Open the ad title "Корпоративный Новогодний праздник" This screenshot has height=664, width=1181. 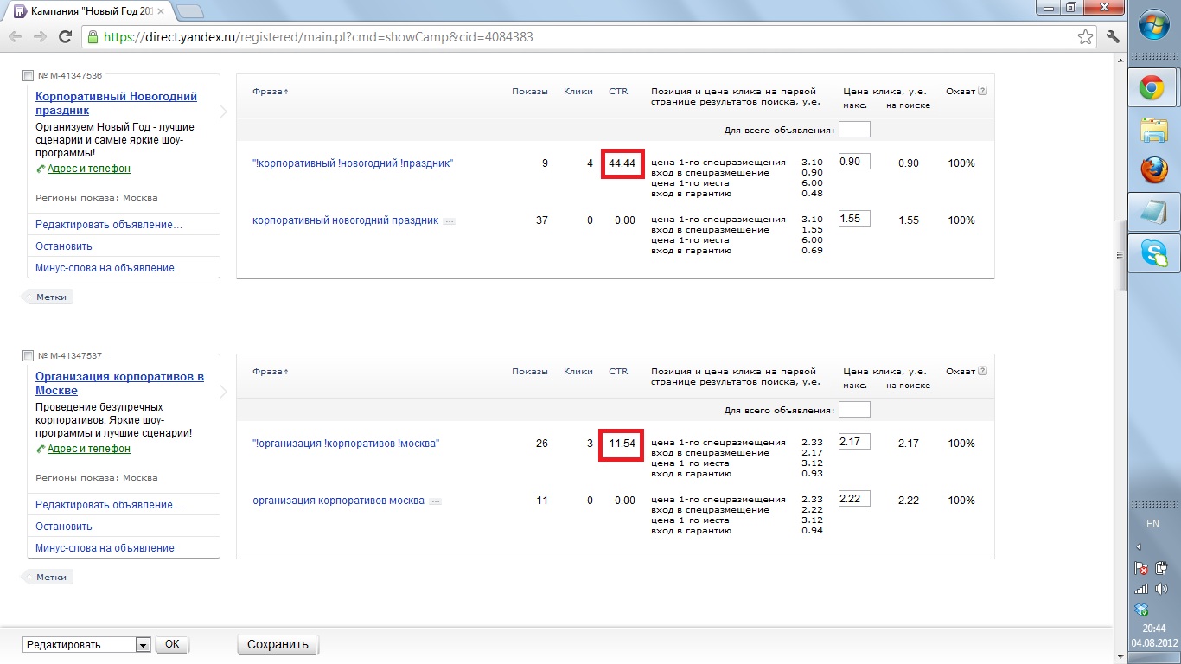click(x=116, y=104)
